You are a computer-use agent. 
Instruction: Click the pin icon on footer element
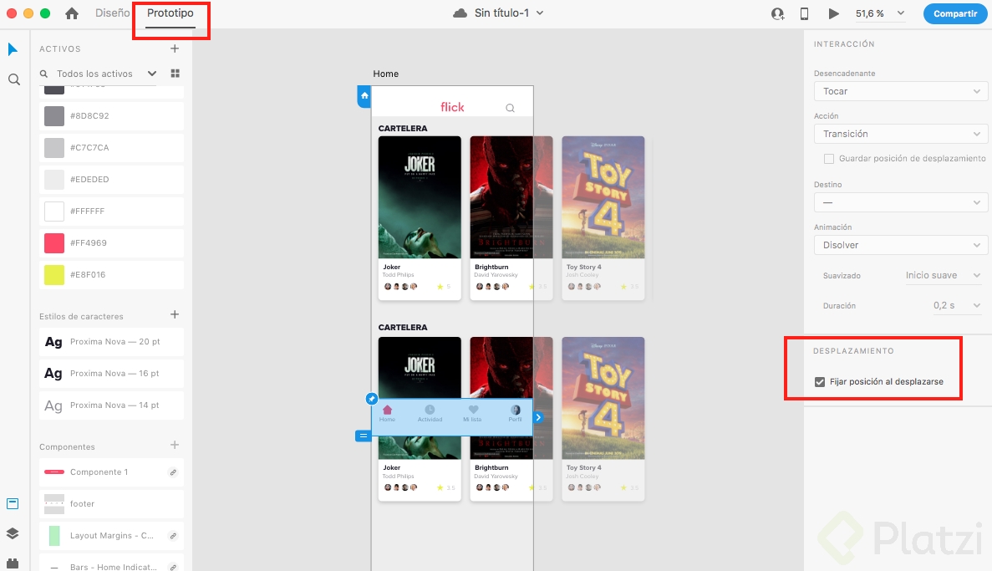pyautogui.click(x=372, y=399)
